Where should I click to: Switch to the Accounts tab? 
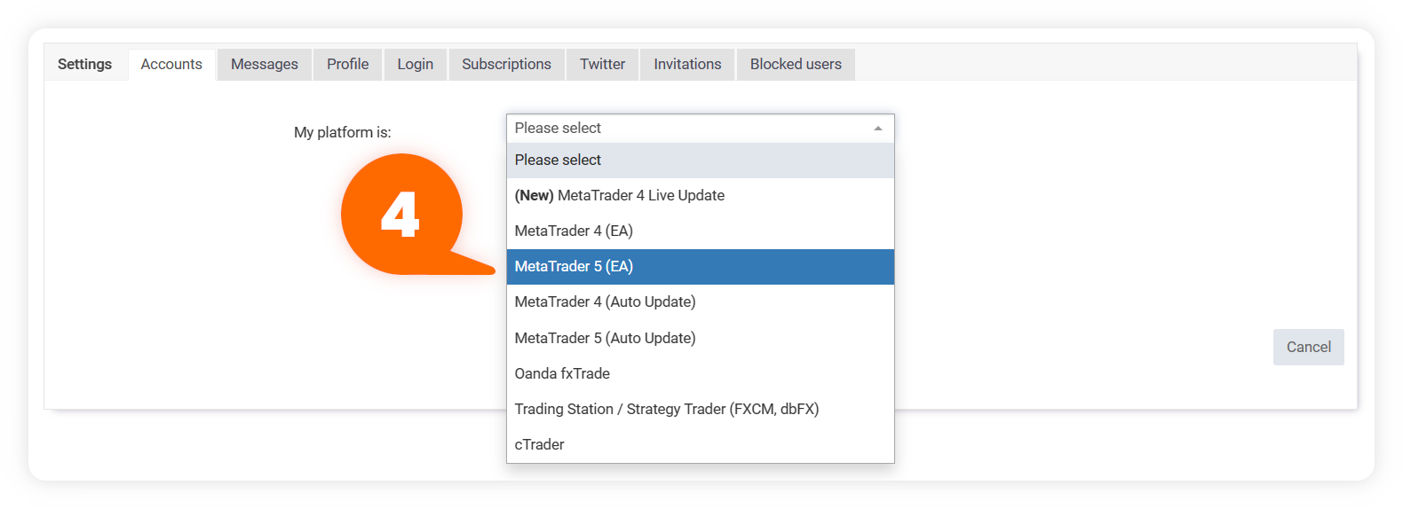point(171,65)
